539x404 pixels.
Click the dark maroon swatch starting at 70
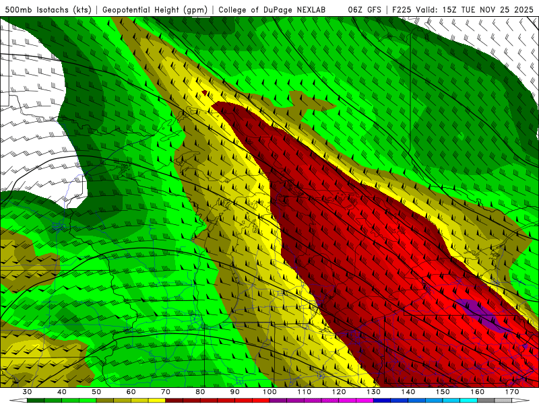tap(175, 401)
